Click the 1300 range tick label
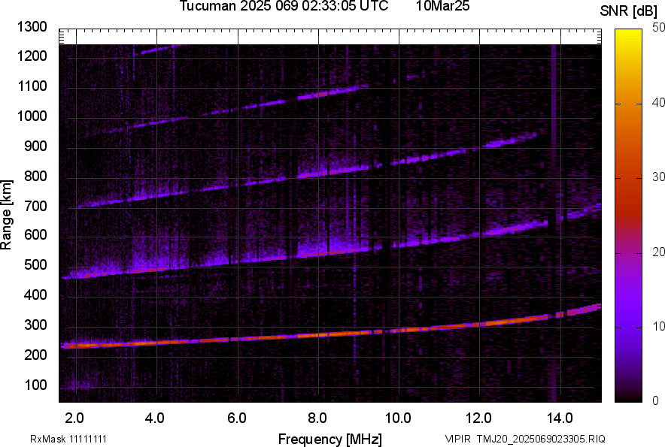Image resolution: width=665 pixels, height=447 pixels. (32, 28)
